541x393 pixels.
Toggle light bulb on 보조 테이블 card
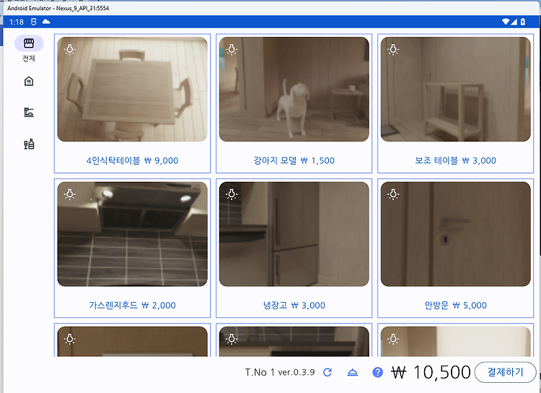[393, 49]
